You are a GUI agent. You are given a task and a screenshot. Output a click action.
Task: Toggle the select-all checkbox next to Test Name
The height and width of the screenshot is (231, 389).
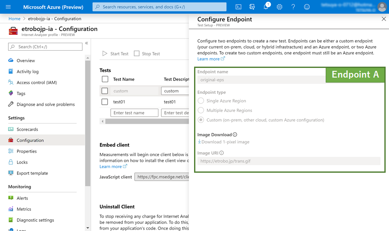click(105, 79)
